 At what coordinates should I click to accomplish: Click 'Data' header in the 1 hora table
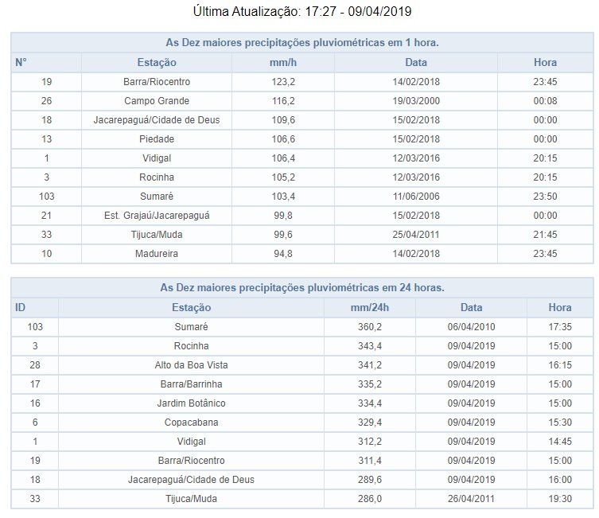[x=416, y=62]
